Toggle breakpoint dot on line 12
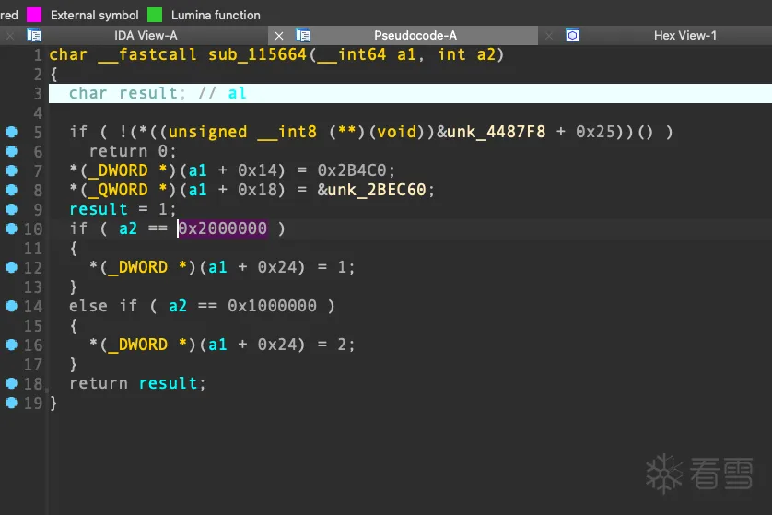772x515 pixels. (11, 267)
